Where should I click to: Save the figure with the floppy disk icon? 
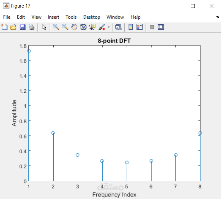(x=22, y=27)
